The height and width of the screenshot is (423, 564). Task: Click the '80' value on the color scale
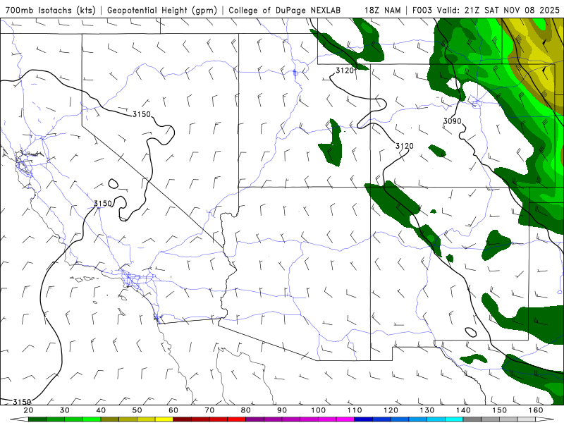click(x=246, y=410)
